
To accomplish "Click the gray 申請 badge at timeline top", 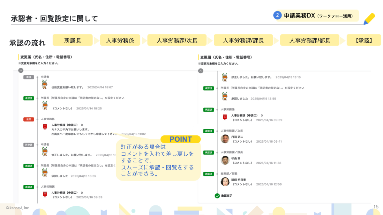I will pyautogui.click(x=28, y=77).
